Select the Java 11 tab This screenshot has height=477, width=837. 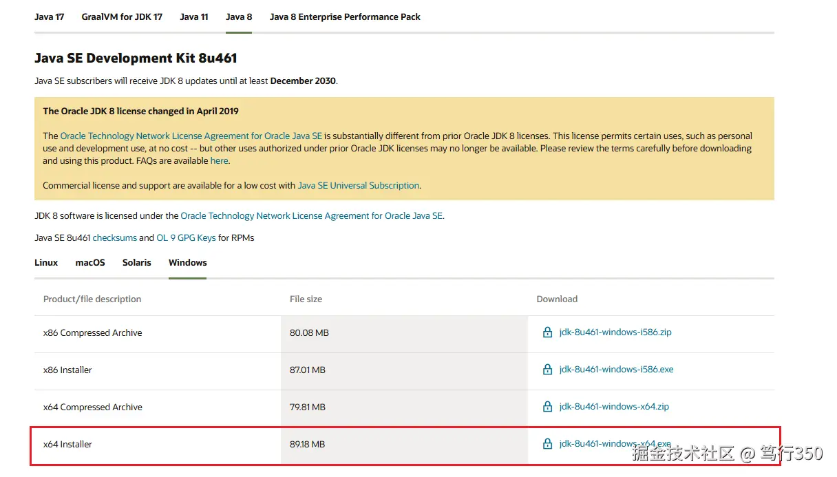click(194, 17)
